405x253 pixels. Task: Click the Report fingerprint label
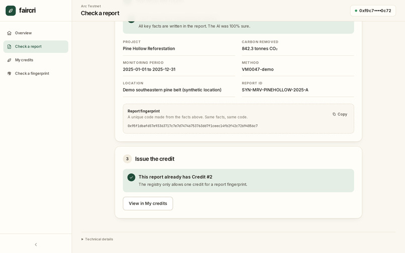tap(144, 111)
